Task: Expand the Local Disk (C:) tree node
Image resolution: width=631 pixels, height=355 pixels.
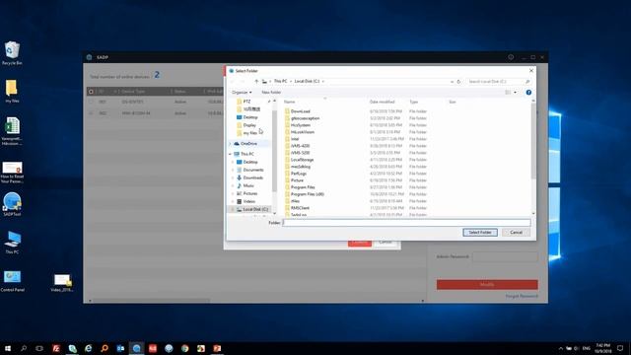Action: coord(233,209)
